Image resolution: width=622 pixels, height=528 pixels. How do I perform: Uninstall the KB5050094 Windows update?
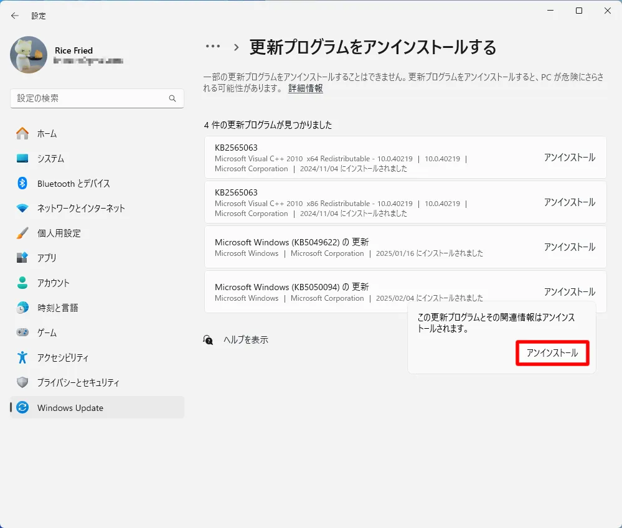569,292
